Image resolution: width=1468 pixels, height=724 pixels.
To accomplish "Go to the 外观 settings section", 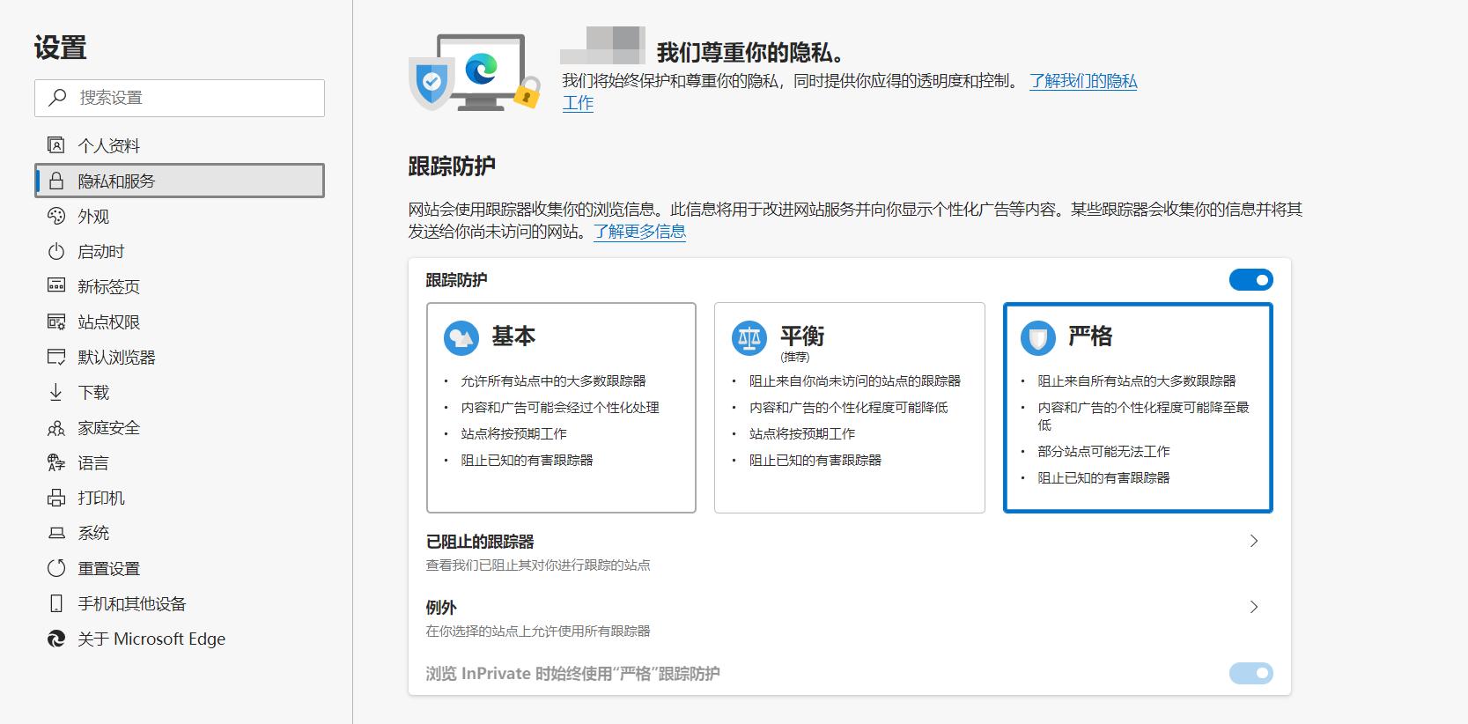I will (180, 216).
